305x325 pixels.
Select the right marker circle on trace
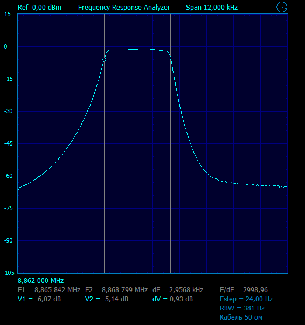[x=170, y=58]
